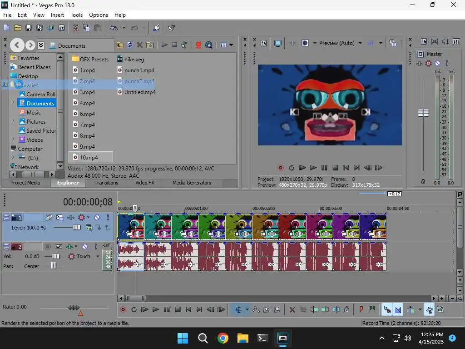465x349 pixels.
Task: Pause playback in the preview window transport
Action: coord(324,168)
